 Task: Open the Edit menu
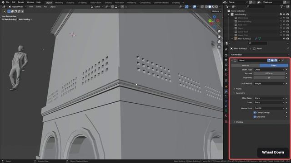14,2
